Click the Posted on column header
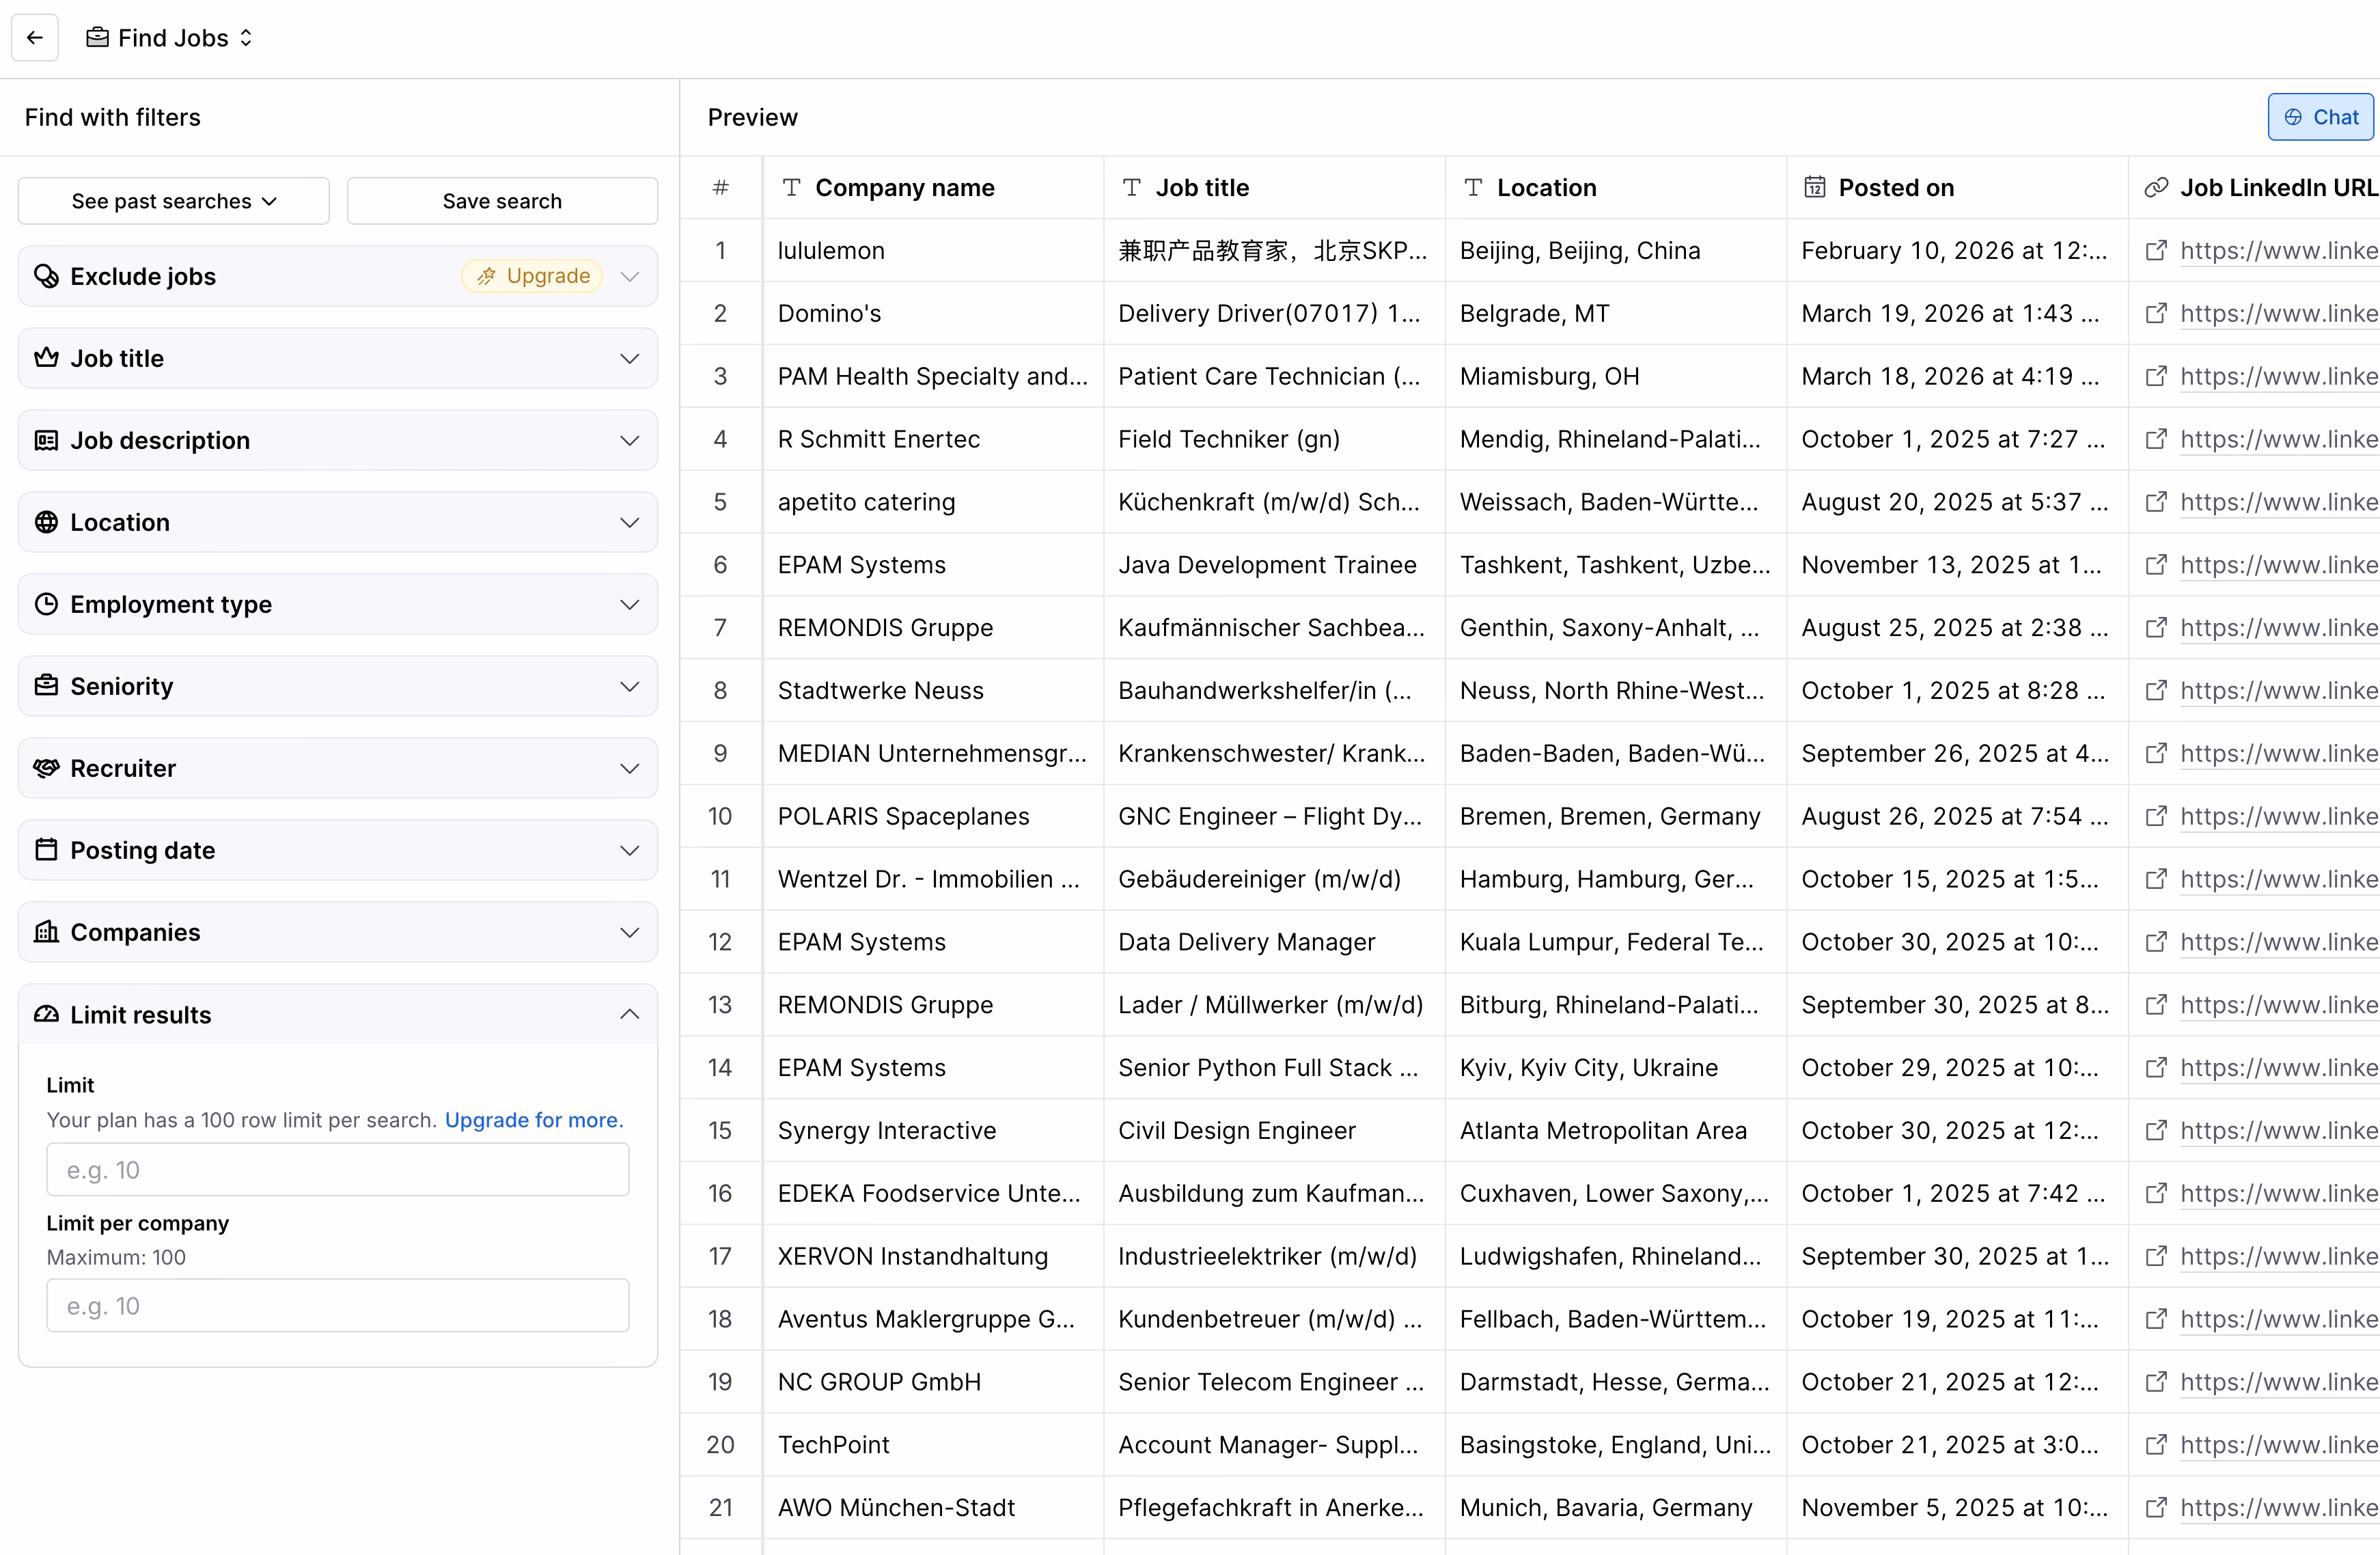Viewport: 2380px width, 1555px height. pos(1957,188)
